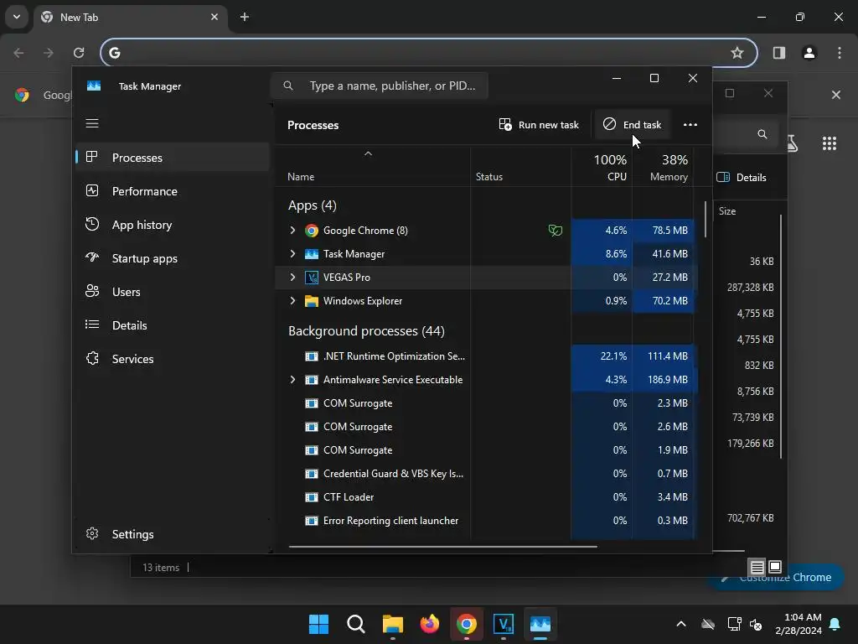Focus the Task Manager search box

(x=380, y=86)
